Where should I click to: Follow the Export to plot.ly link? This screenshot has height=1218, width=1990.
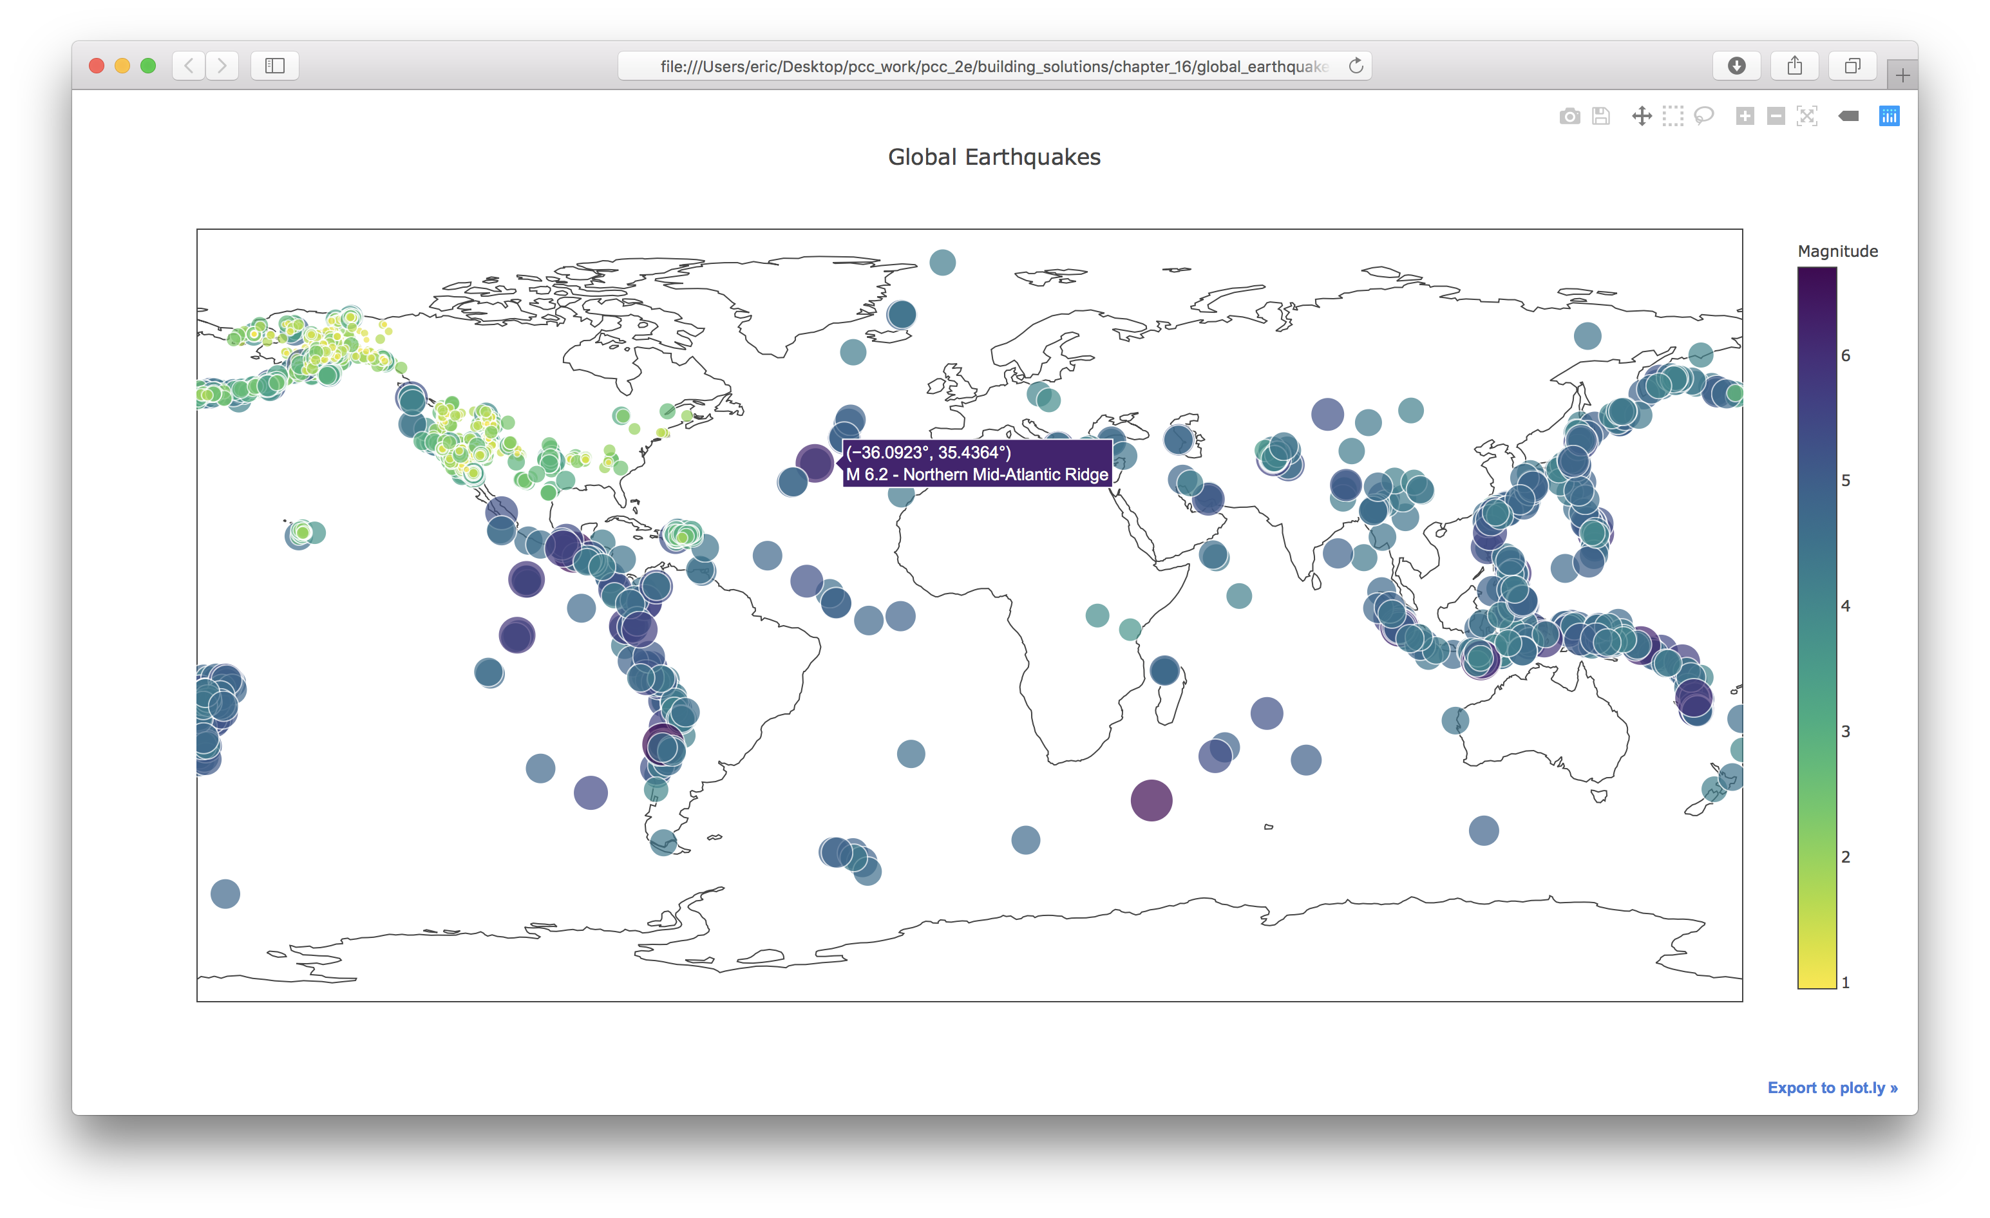click(x=1832, y=1087)
